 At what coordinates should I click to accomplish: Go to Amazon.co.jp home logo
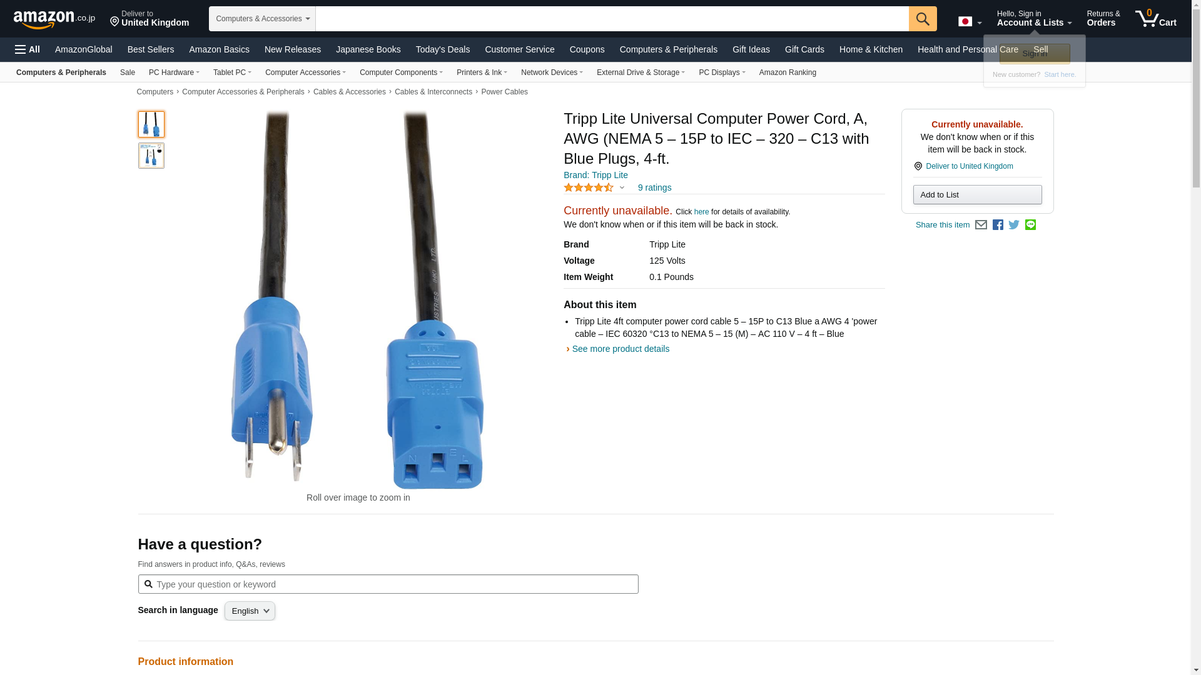pos(54,19)
